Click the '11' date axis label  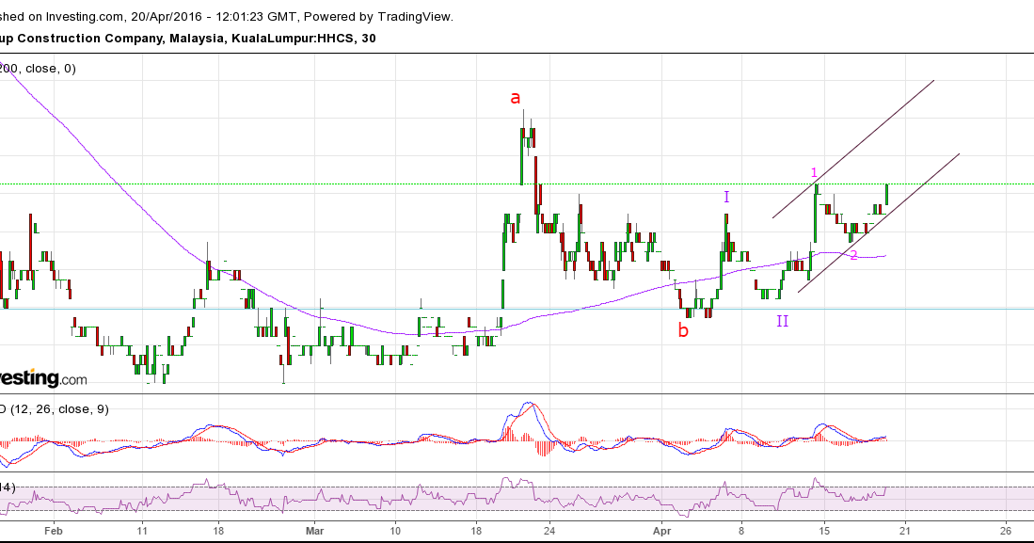[x=142, y=531]
